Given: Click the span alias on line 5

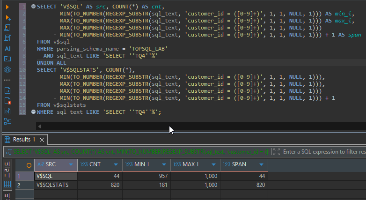Looking at the screenshot, I should pyautogui.click(x=355, y=35).
